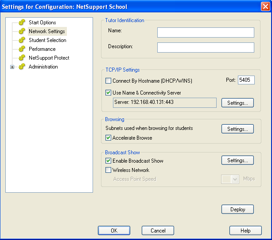The height and width of the screenshot is (240, 272).
Task: Click into the Tutor Name field
Action: coord(206,32)
